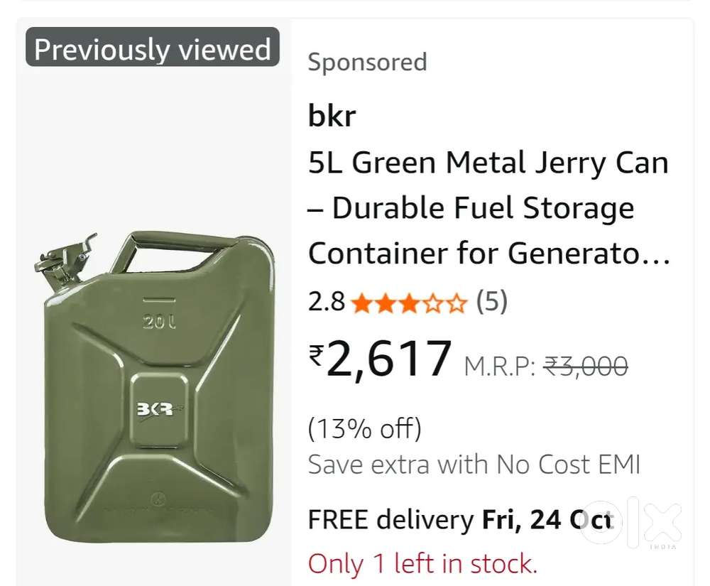
Task: Click the Only 1 left in stock notice
Action: (422, 564)
